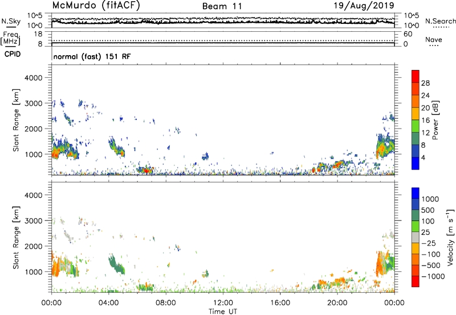
Task: Click the 'N.Sky' axis label
Action: pos(11,21)
